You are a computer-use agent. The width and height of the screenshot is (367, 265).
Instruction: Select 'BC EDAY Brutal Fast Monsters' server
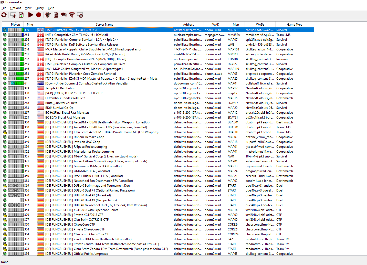(x=158, y=118)
